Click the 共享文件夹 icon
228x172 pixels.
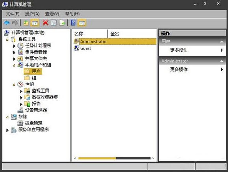click(20, 59)
